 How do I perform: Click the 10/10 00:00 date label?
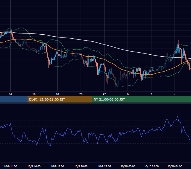tap(128, 166)
